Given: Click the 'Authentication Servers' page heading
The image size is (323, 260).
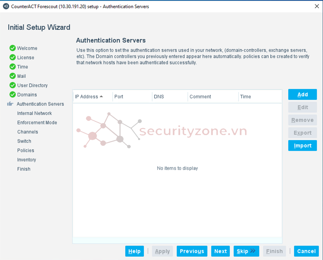Looking at the screenshot, I should point(111,40).
